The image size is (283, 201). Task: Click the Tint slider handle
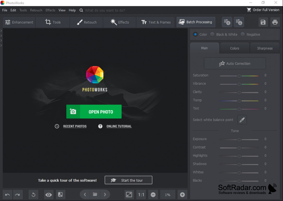pos(239,109)
